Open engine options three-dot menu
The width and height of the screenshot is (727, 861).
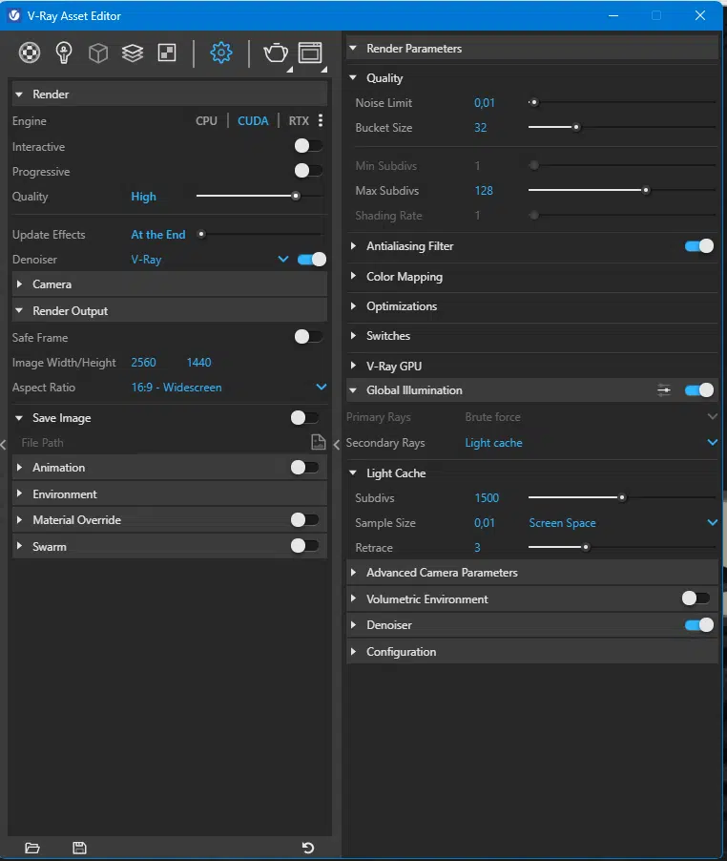(321, 121)
